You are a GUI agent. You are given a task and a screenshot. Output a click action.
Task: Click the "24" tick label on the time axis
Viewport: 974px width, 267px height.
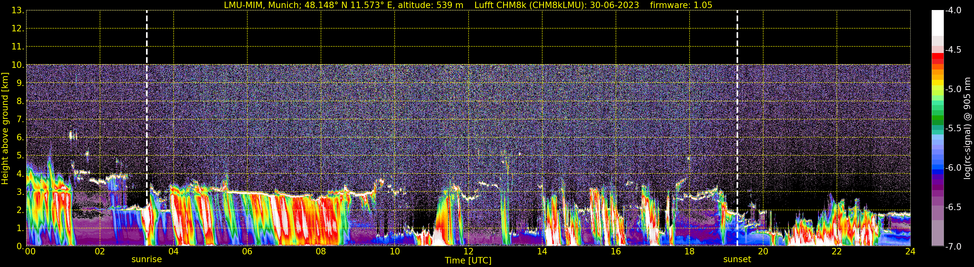pyautogui.click(x=910, y=251)
